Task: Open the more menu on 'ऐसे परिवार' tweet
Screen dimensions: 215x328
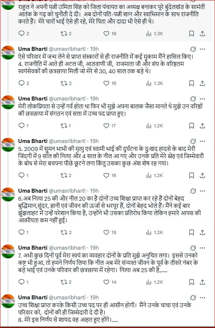Action: 202,49
